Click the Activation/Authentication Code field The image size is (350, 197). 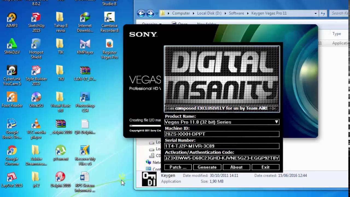(222, 158)
